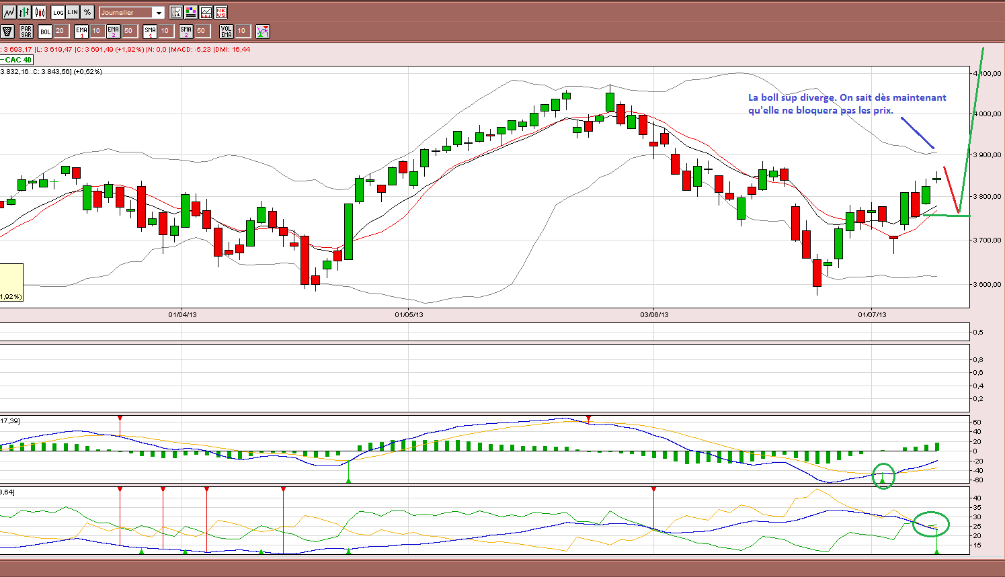Edit the SMA 2 period field
This screenshot has height=577, width=1005.
pos(202,31)
